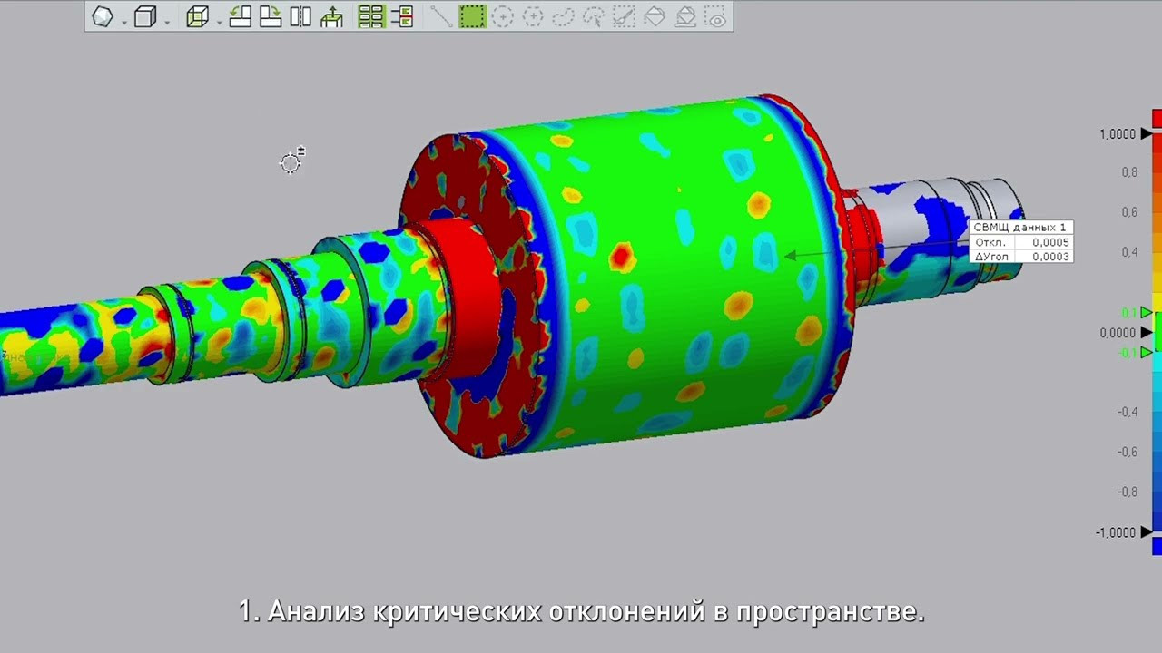Click the 'СВМЩ данных 1' annotation label
The height and width of the screenshot is (653, 1162).
(1019, 228)
